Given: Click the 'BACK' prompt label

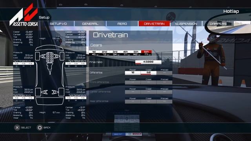Looking at the screenshot, I should (47, 128).
